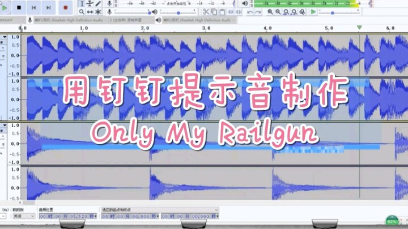The height and width of the screenshot is (229, 408).
Task: Start playback with the green Play button
Action: coord(5,7)
